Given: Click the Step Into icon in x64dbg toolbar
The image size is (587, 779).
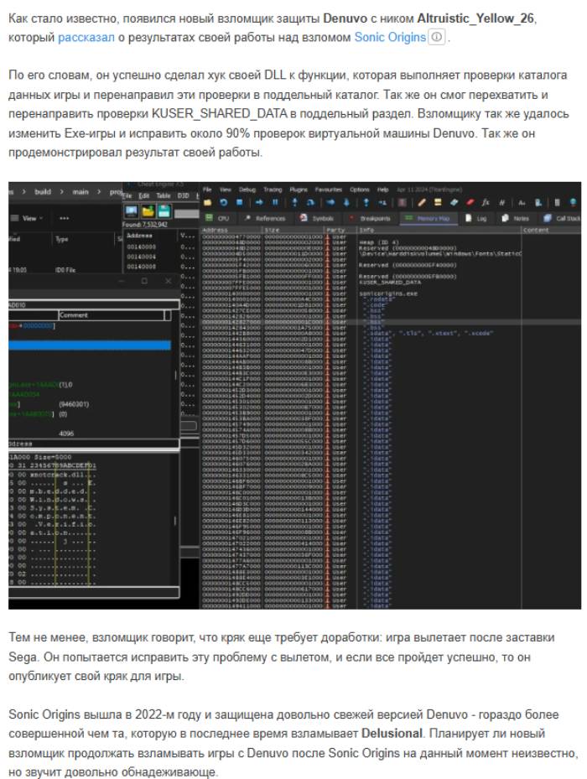Looking at the screenshot, I should [x=294, y=203].
